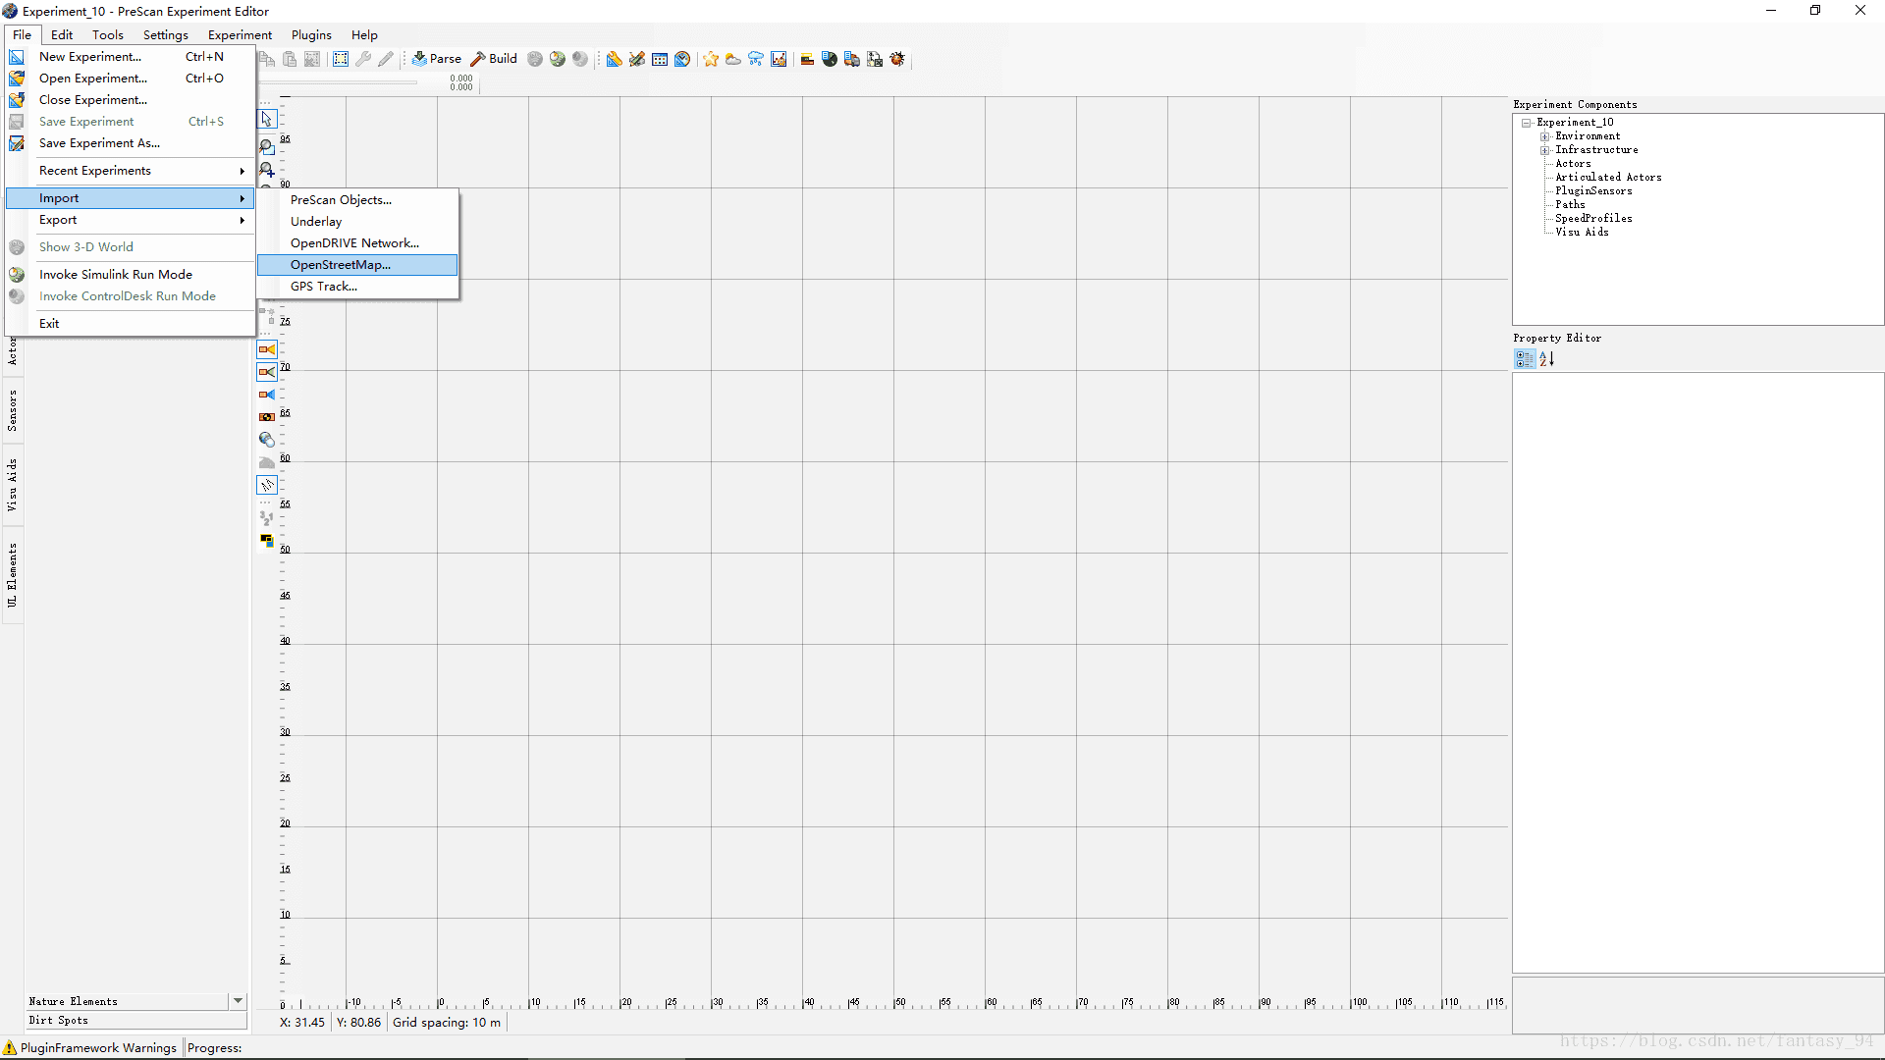The width and height of the screenshot is (1885, 1060).
Task: Click the blue triangle ruler icon
Action: pos(614,59)
